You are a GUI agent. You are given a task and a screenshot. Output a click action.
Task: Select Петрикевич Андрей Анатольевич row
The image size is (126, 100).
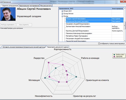[95, 38]
